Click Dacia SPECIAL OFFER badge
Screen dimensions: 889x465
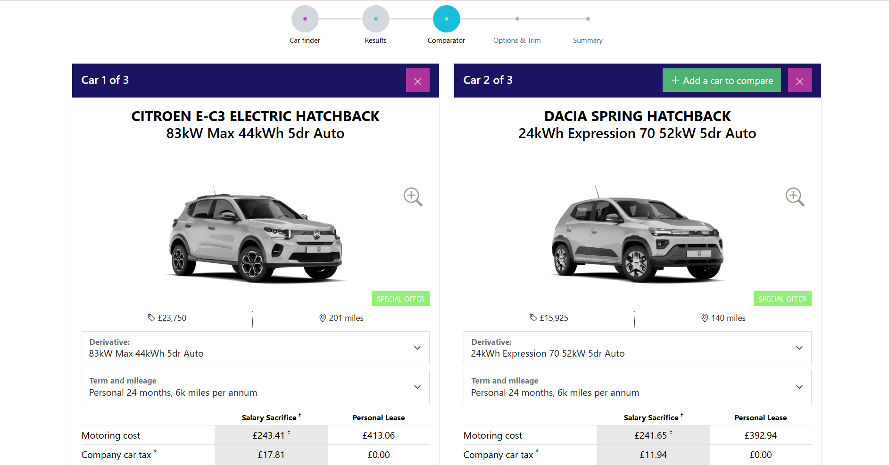point(782,299)
